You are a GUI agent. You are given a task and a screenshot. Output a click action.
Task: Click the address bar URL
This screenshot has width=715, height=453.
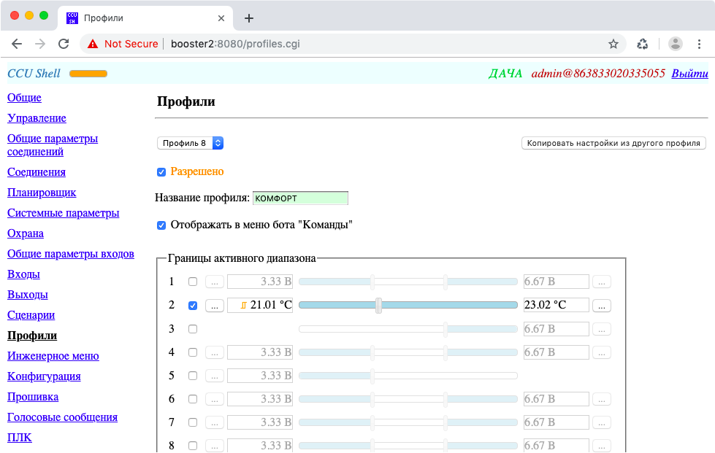pyautogui.click(x=235, y=44)
